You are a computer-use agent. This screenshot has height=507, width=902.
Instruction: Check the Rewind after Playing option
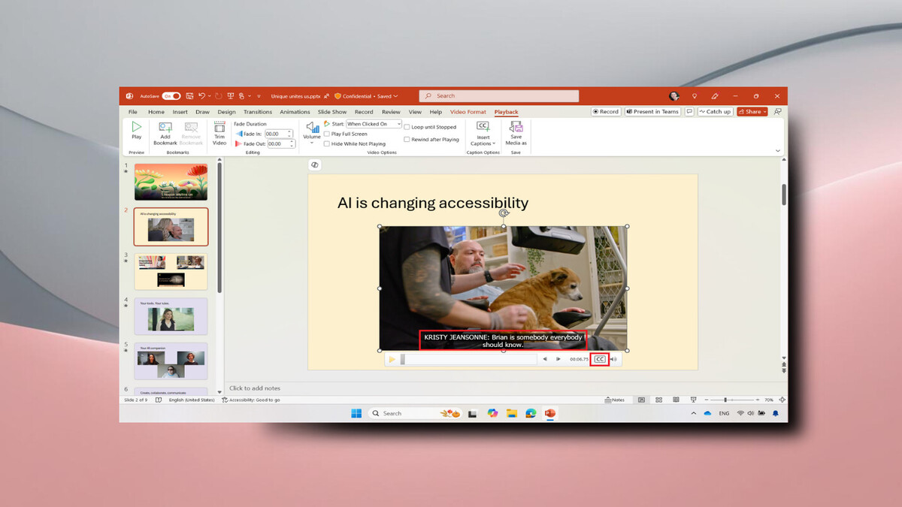point(407,139)
